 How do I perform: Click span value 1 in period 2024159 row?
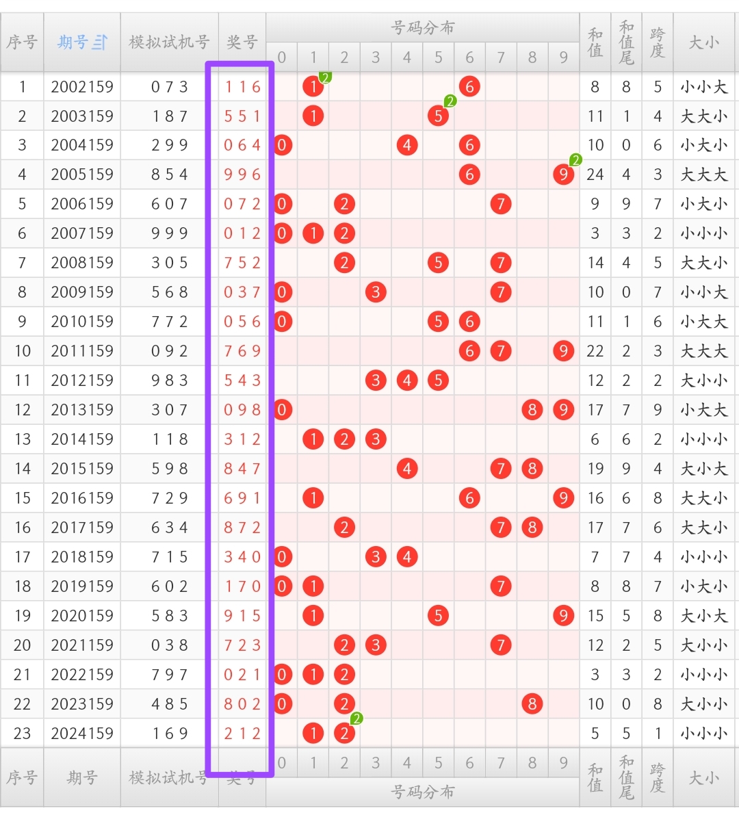point(658,733)
